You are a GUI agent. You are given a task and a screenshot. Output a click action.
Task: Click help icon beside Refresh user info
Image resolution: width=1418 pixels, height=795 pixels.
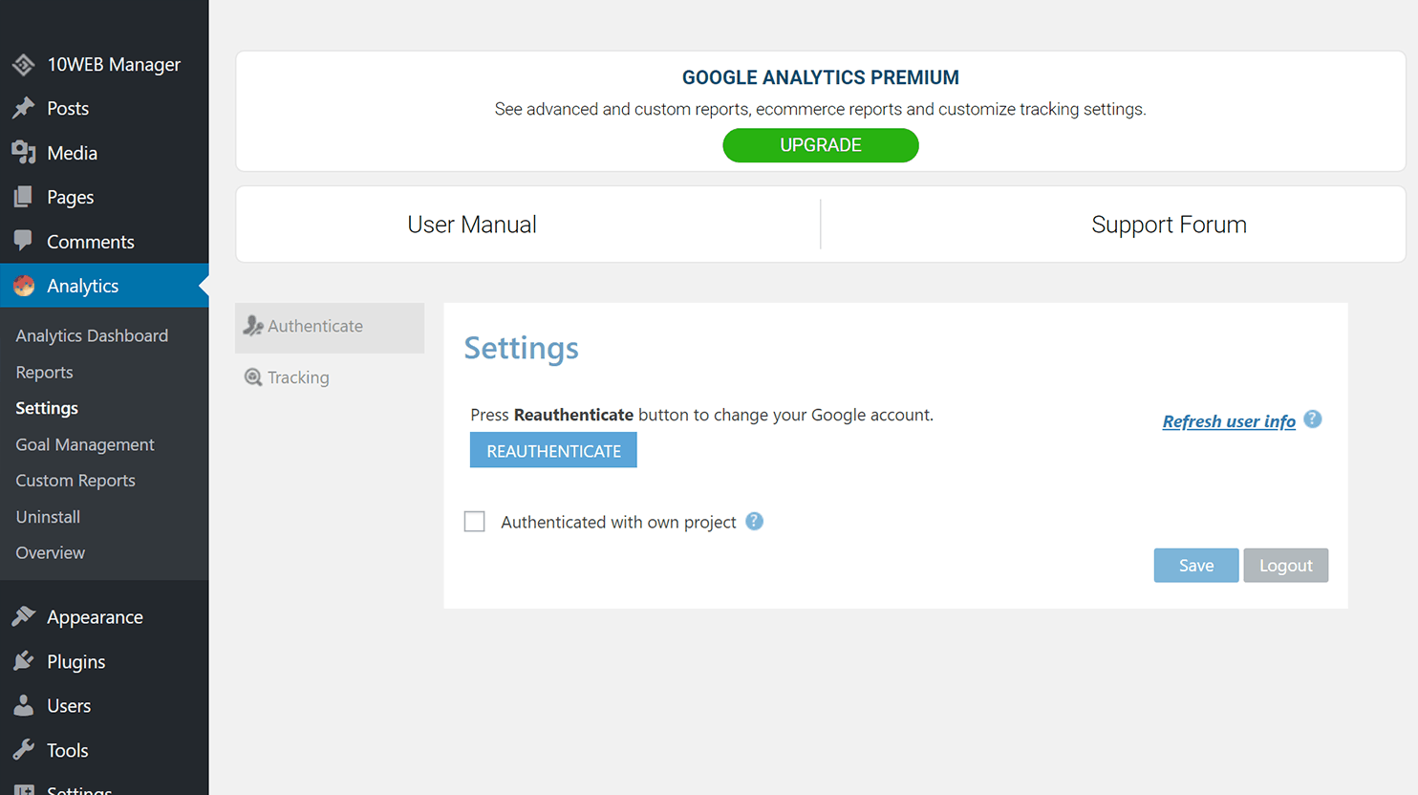(1313, 419)
